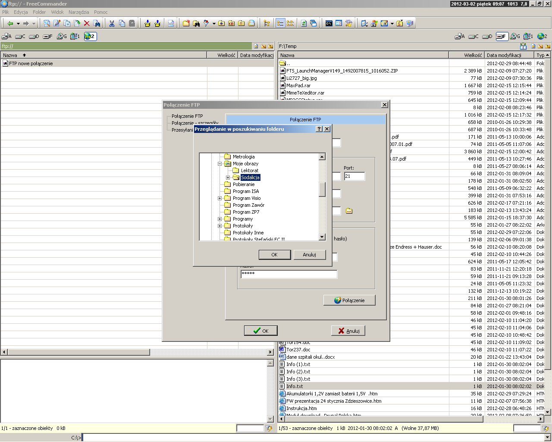The width and height of the screenshot is (552, 442).
Task: Open the command line history dropdown
Action: [x=548, y=438]
